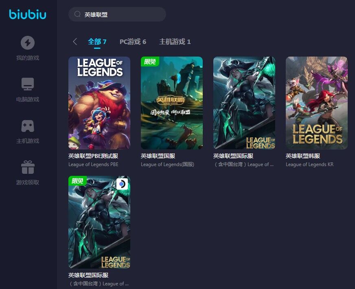This screenshot has height=289, width=355.
Task: Open the 主机游戏 gamepad icon
Action: pos(28,126)
